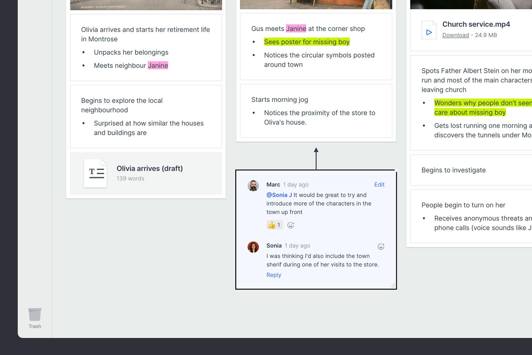The height and width of the screenshot is (355, 532).
Task: Select the 'Begins to explore the local neighbourhood' note
Action: tap(146, 116)
